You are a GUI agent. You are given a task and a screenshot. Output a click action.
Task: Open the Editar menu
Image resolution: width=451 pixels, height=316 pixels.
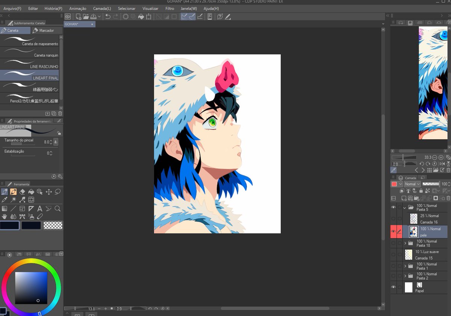[x=33, y=8]
